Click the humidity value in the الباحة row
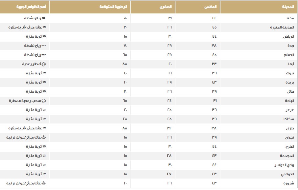The width and height of the screenshot is (298, 190). [125, 101]
